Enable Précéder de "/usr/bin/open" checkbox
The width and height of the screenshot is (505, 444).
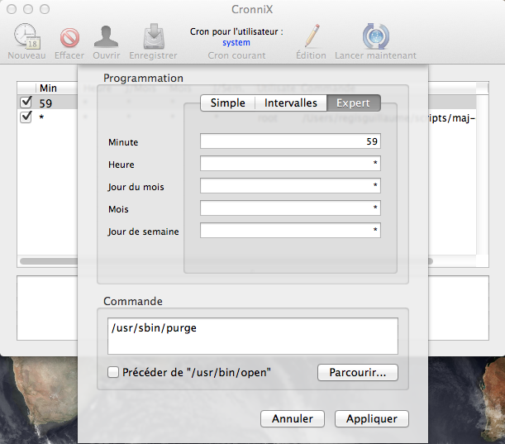[113, 372]
